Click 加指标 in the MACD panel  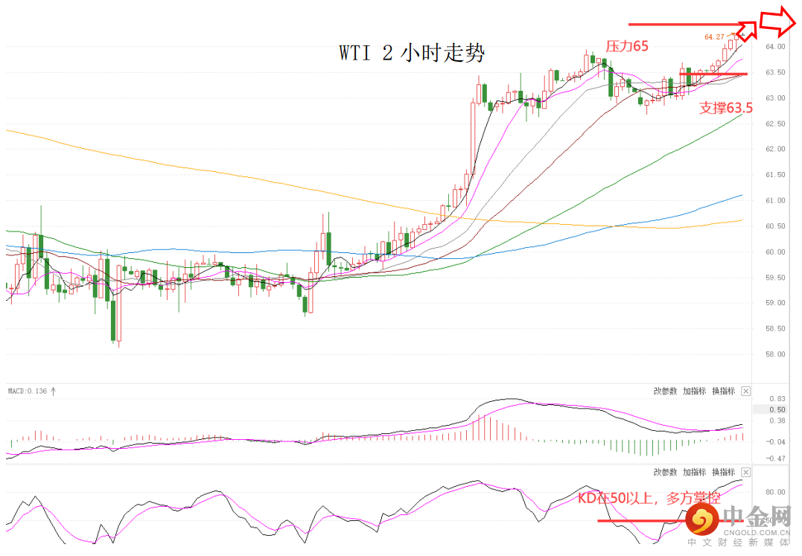click(694, 391)
